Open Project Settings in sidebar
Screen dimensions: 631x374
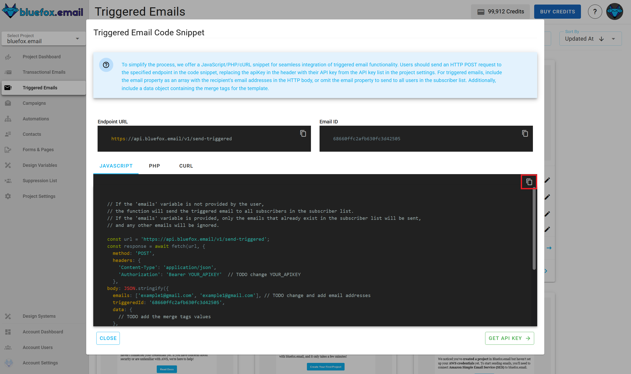click(x=43, y=196)
